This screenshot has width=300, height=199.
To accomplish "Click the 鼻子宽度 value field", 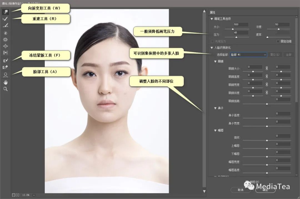I will [x=283, y=122].
